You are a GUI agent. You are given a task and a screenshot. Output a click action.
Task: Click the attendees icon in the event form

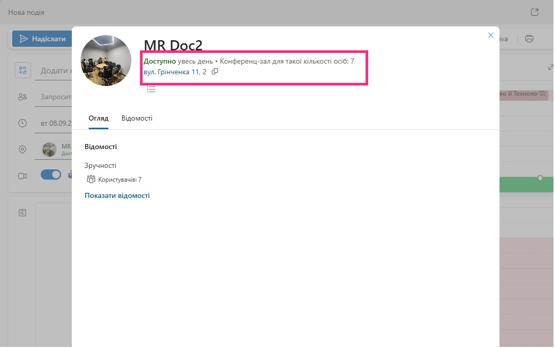(22, 97)
